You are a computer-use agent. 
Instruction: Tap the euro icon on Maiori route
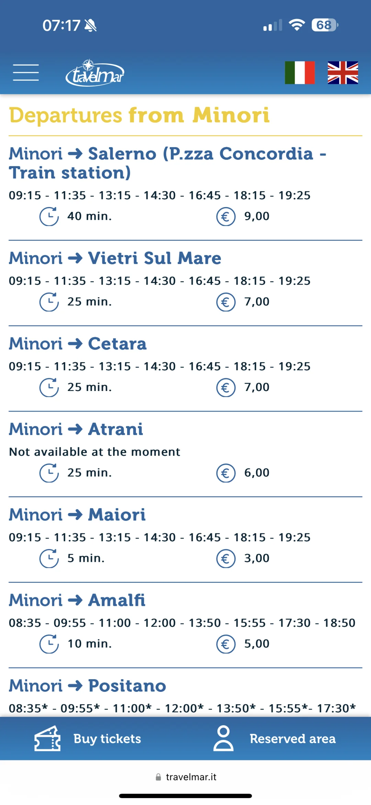(x=226, y=558)
